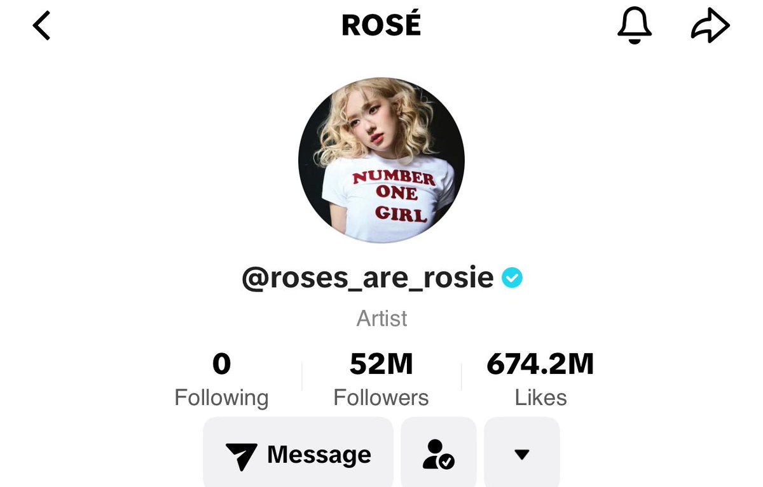
Task: Click the Artist category label
Action: (381, 318)
